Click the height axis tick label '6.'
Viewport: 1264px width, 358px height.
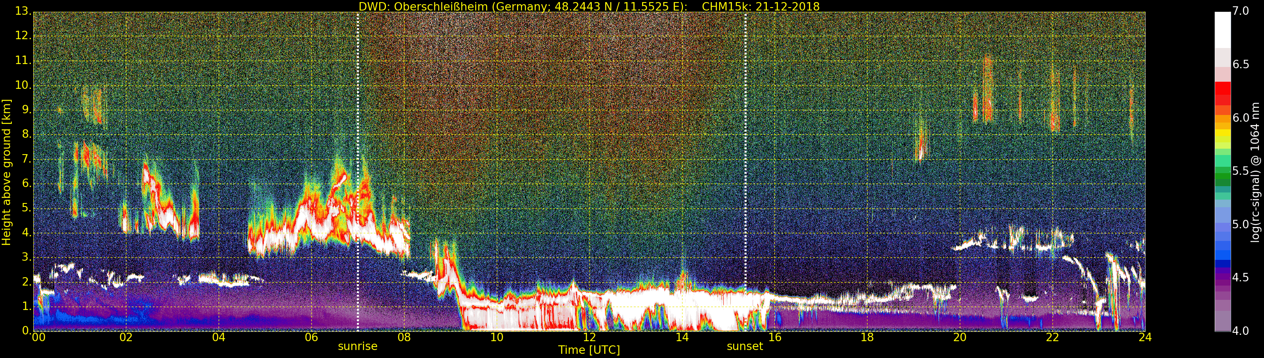27,183
